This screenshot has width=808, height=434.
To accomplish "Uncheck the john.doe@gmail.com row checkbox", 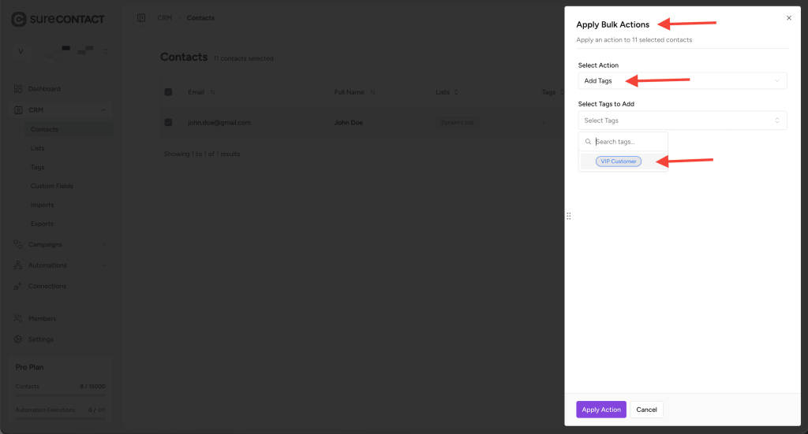I will click(168, 122).
